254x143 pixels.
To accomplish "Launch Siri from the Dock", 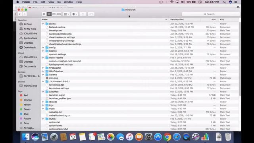I will point(35,137).
